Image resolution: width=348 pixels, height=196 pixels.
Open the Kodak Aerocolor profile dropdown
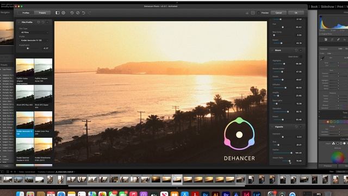point(34,40)
